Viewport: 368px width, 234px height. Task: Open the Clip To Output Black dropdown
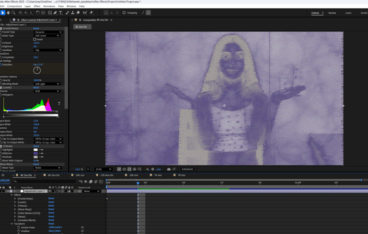[x=48, y=139]
